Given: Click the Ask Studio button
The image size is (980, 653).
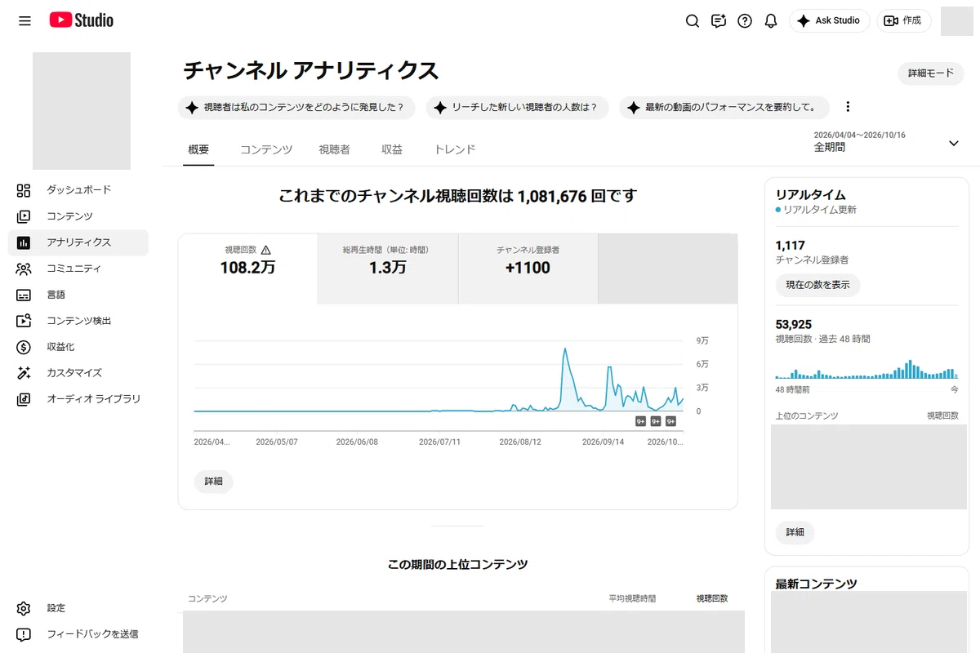Looking at the screenshot, I should pos(830,21).
